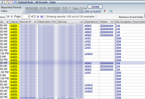Image resolution: width=145 pixels, height=99 pixels.
Task: Click the SQL Exception Occurred header text
Action: (x=129, y=22)
